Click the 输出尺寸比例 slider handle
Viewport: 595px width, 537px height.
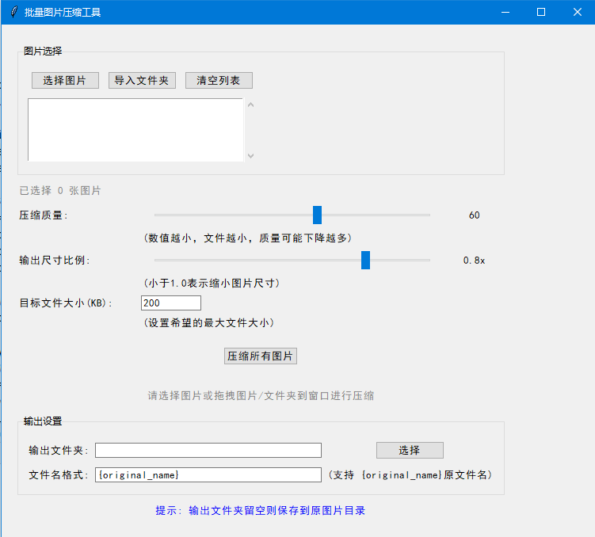tap(365, 260)
